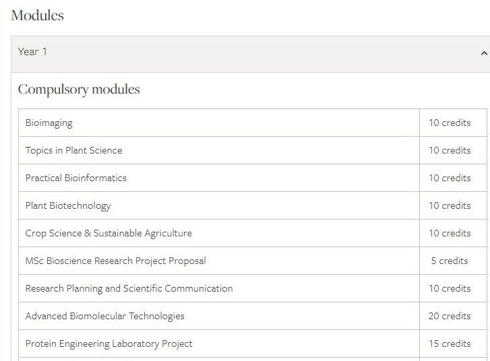Open Protein Engineering Laboratory Project
This screenshot has width=490, height=361.
click(109, 344)
